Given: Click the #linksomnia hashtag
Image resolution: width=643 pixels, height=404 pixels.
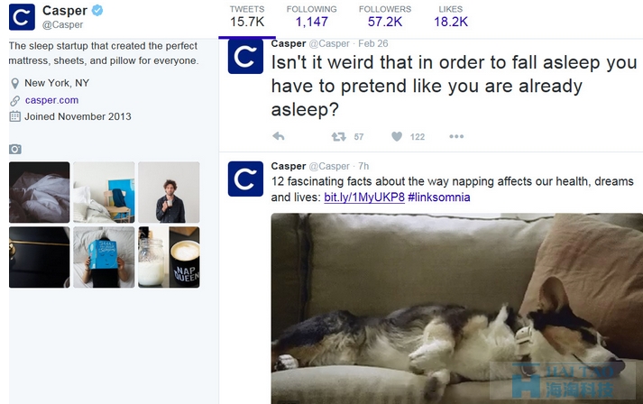Looking at the screenshot, I should point(439,197).
